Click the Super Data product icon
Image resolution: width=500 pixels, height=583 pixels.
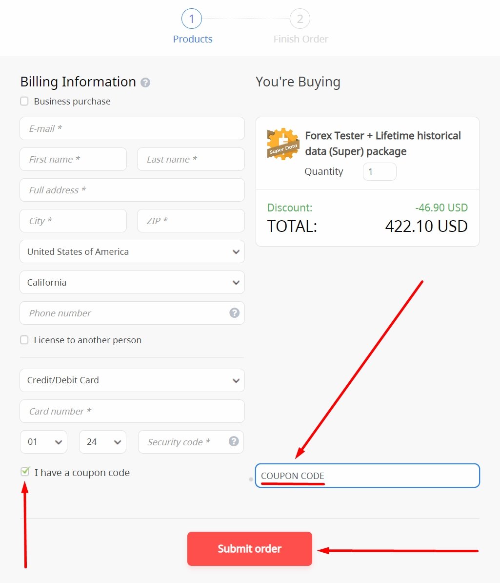[x=283, y=144]
